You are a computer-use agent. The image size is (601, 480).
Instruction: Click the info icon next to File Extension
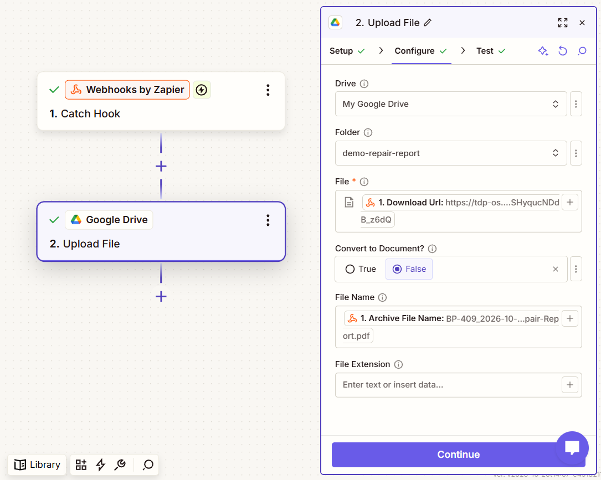(x=399, y=364)
